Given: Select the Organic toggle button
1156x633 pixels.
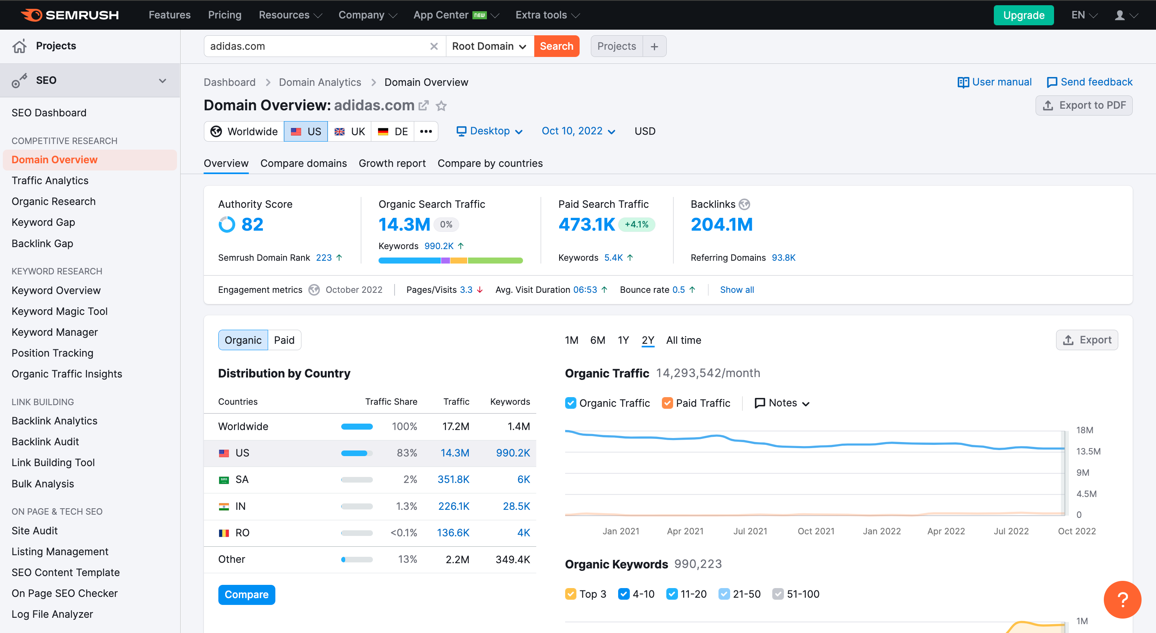Looking at the screenshot, I should pos(243,340).
